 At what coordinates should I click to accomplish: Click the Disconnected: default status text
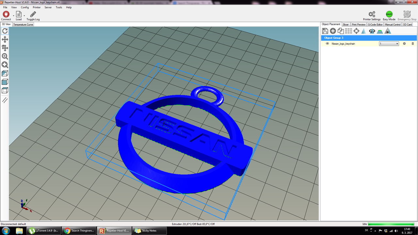(x=13, y=224)
